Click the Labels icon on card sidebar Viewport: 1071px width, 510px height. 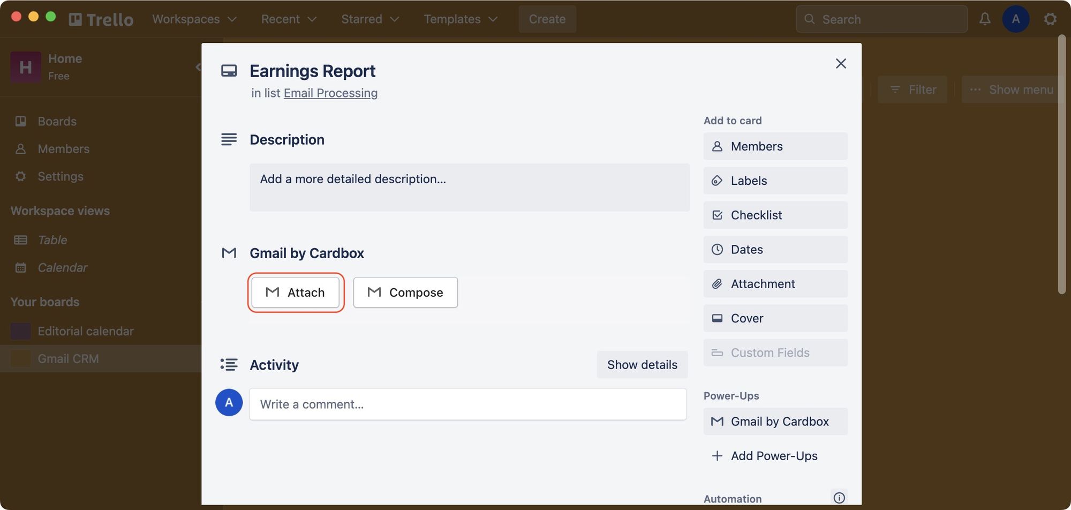718,181
